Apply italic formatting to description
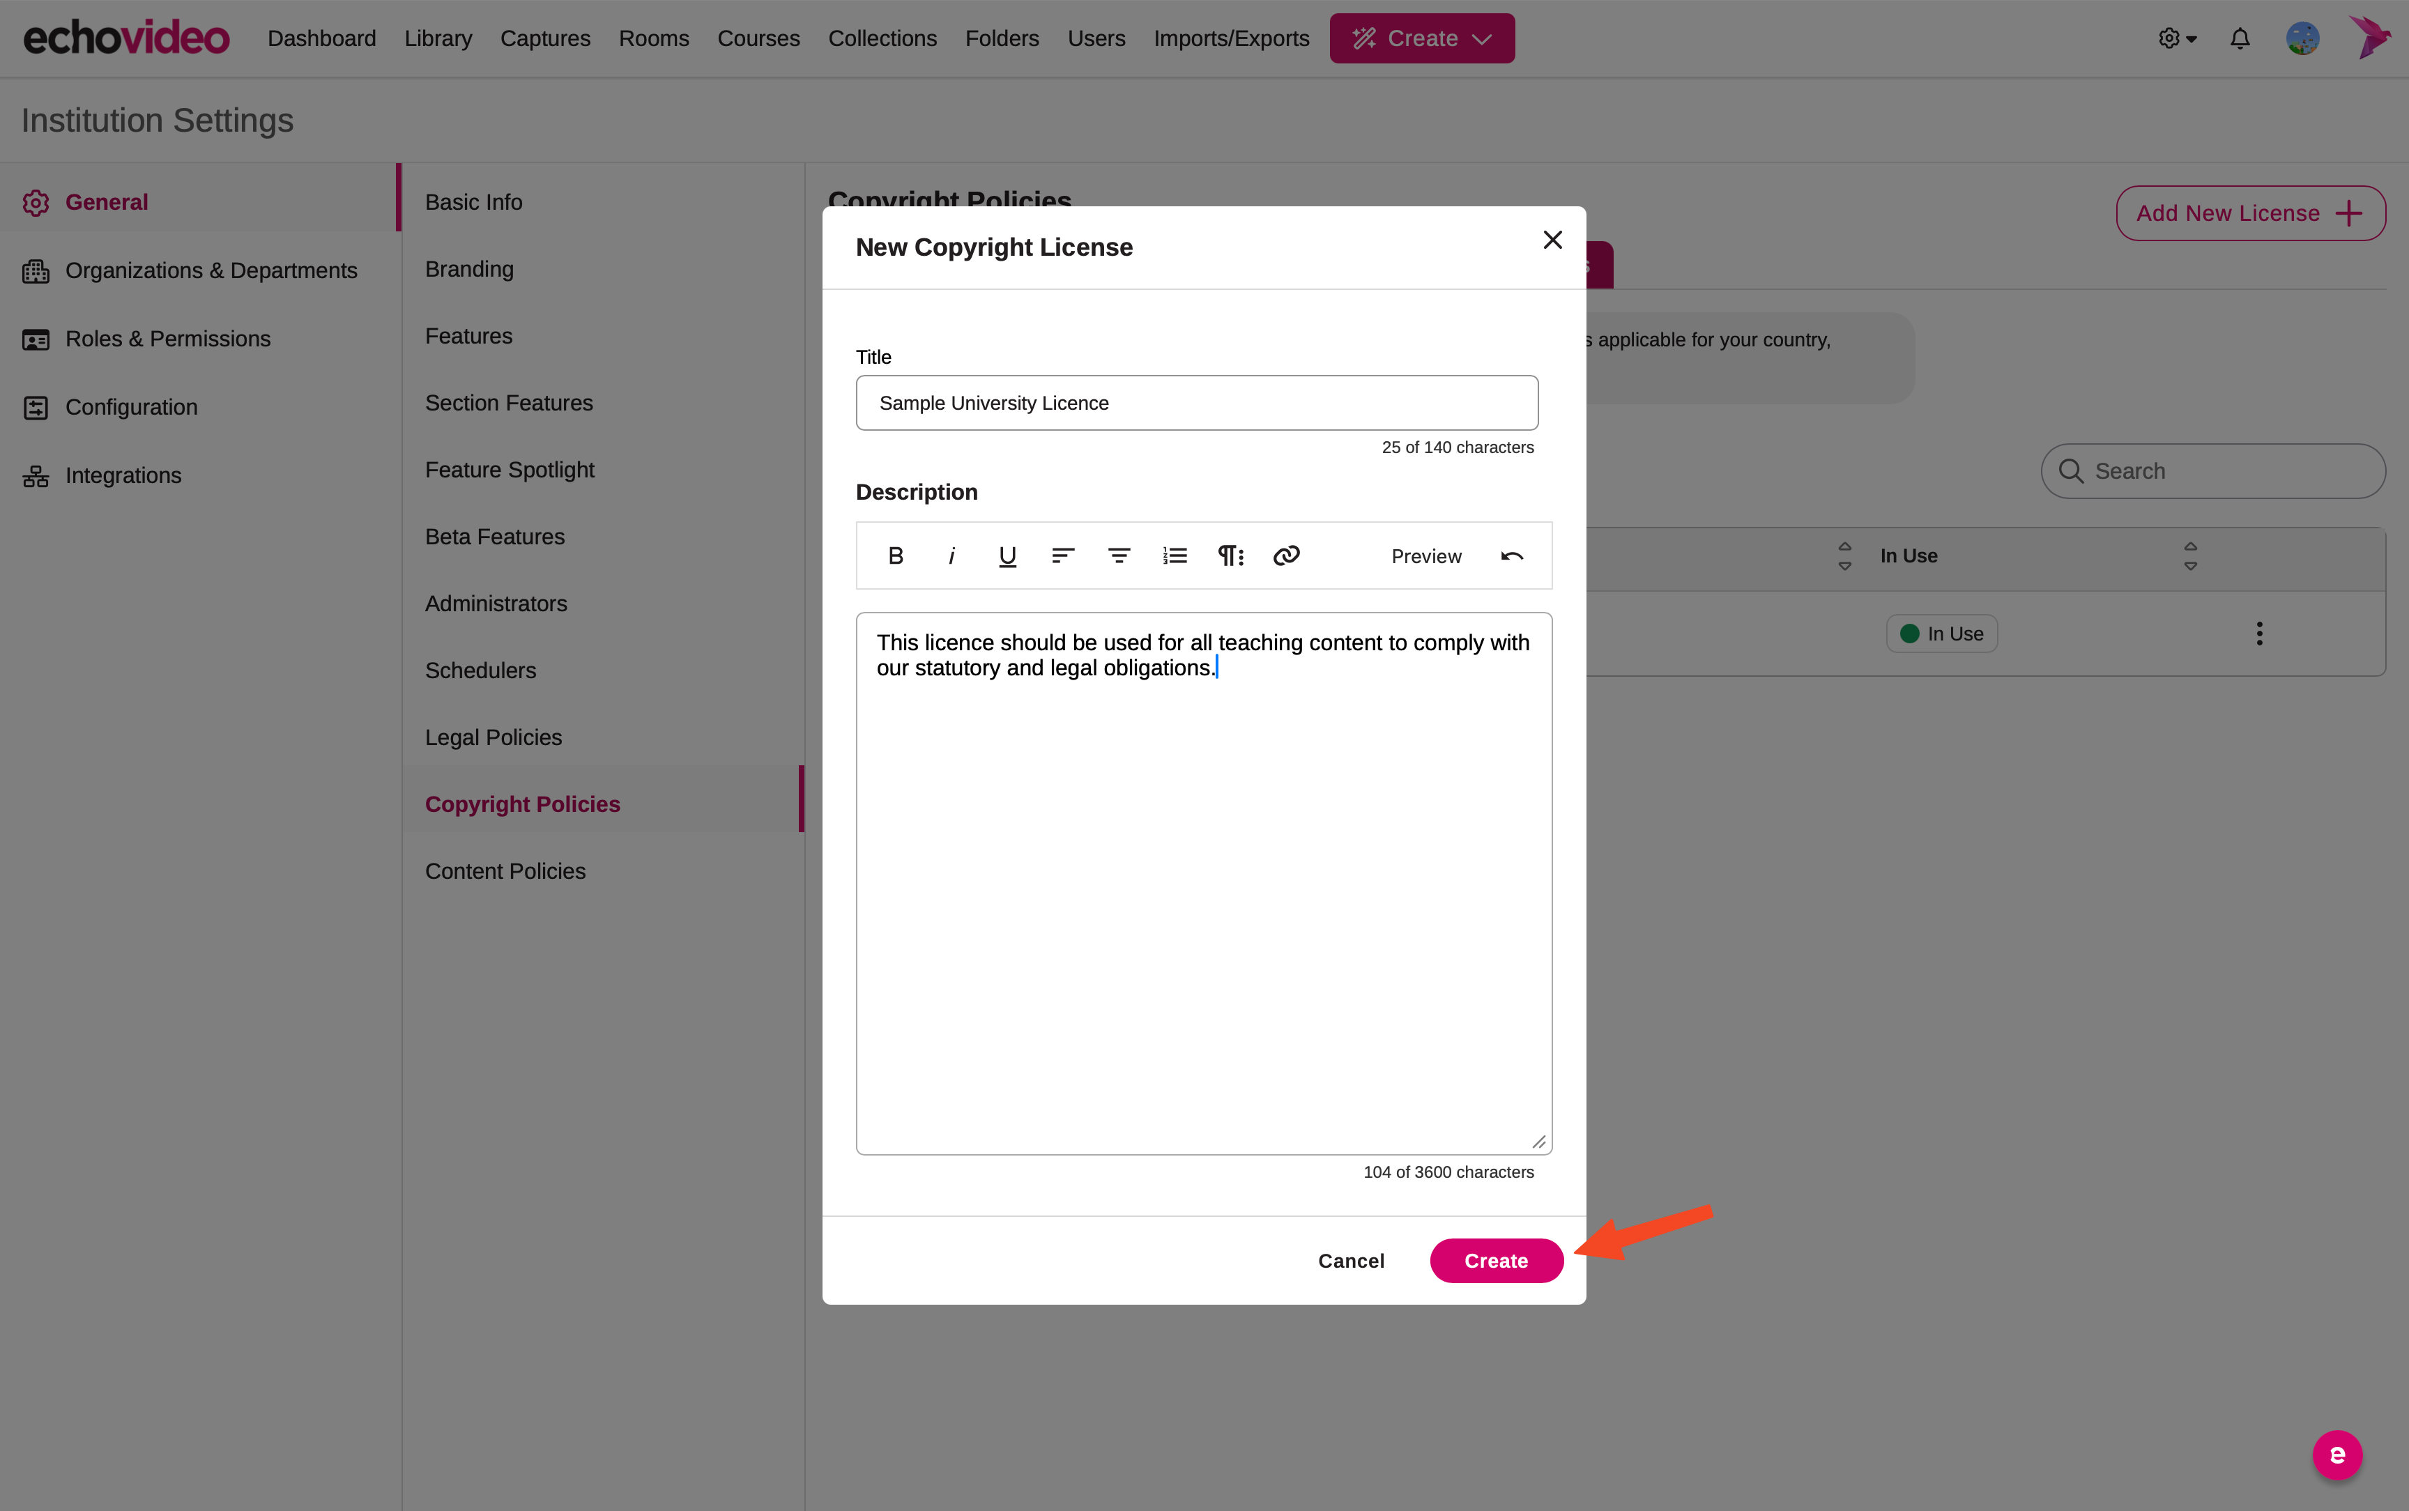 click(951, 555)
